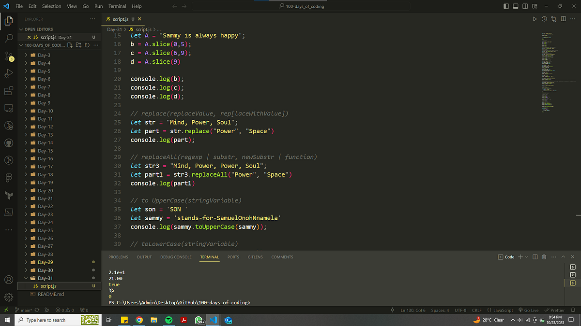This screenshot has height=326, width=581.
Task: Switch to the Output panel tab
Action: pyautogui.click(x=144, y=257)
